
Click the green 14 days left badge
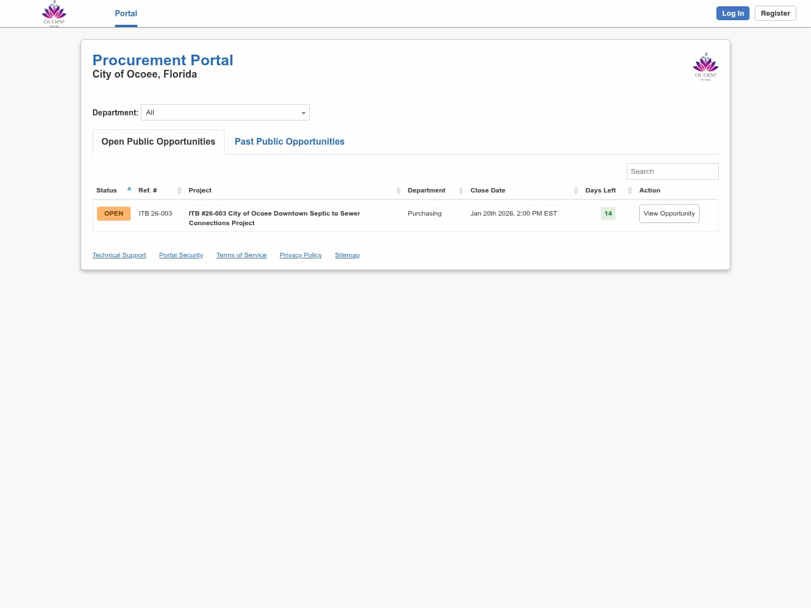tap(608, 213)
